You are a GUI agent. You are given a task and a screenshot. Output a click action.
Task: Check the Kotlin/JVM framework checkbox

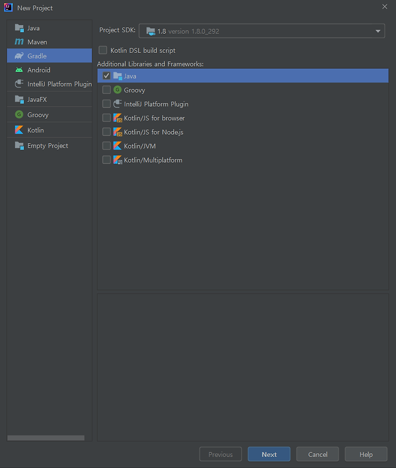tap(107, 146)
